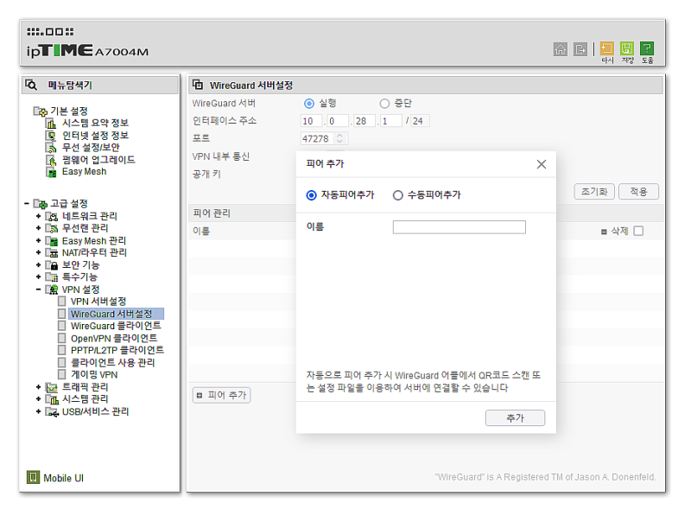Image resolution: width=691 pixels, height=509 pixels.
Task: Tick the 삭제 checkbox in peer table
Action: [x=638, y=231]
